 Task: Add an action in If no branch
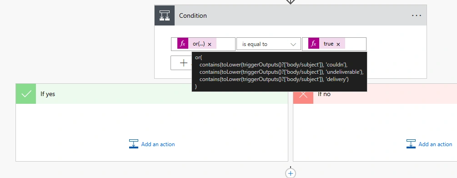[429, 144]
